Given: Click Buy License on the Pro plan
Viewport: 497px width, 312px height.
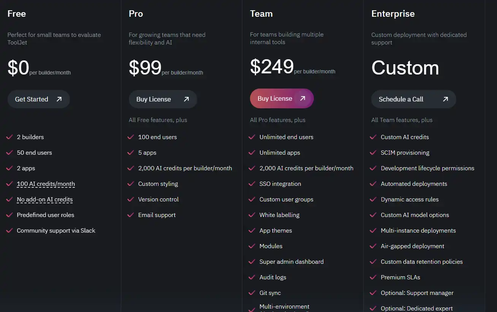Looking at the screenshot, I should tap(163, 99).
